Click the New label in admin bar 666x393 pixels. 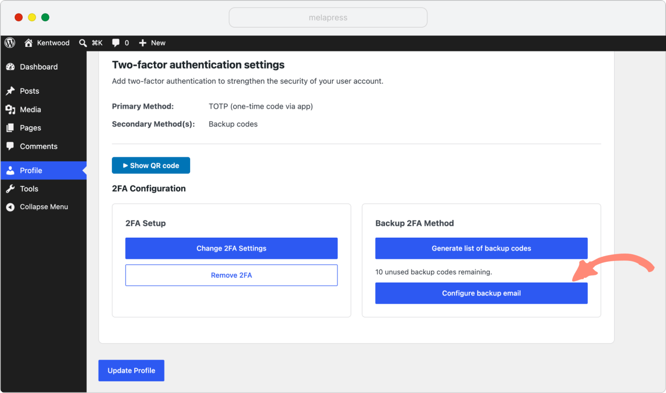tap(158, 43)
